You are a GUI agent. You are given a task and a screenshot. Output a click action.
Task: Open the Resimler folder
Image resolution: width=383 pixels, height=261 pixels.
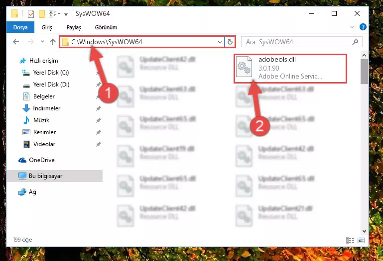39,132
